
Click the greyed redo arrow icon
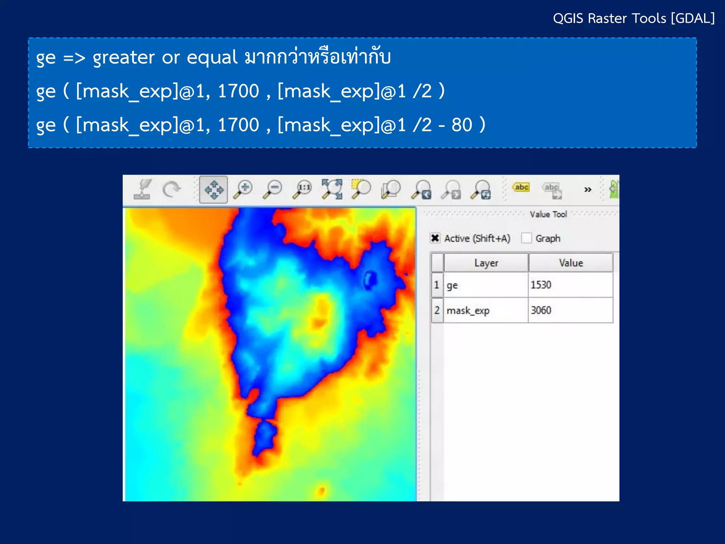point(172,189)
